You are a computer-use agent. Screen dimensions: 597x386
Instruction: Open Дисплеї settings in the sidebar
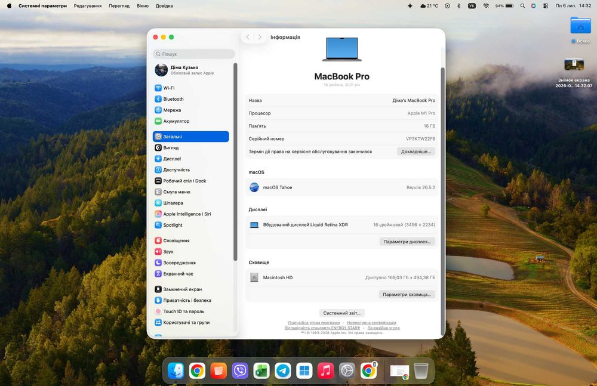tap(191, 159)
